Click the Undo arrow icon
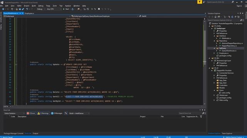 27,9
